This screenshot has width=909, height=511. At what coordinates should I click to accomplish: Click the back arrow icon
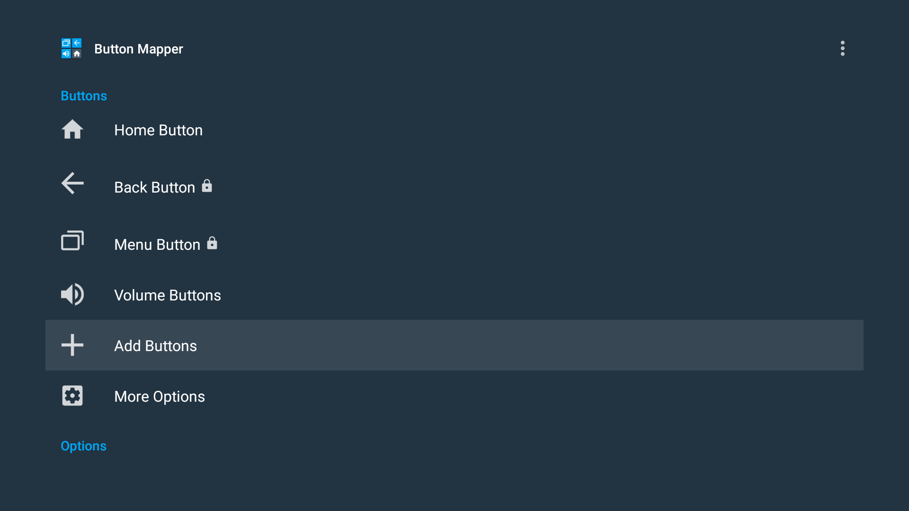pyautogui.click(x=72, y=183)
